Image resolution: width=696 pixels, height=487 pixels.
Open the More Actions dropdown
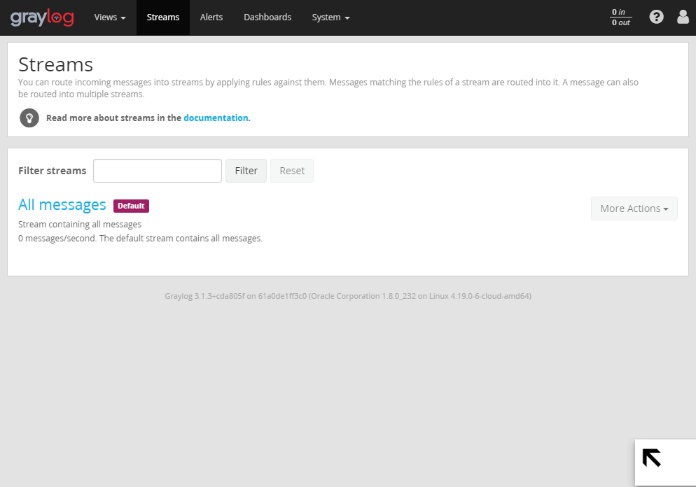pyautogui.click(x=634, y=209)
